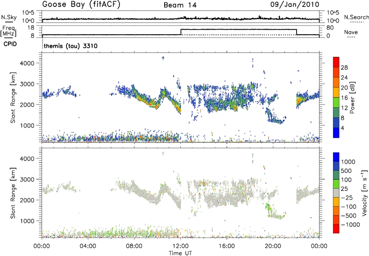Click the "28" value on Power color bar
The height and width of the screenshot is (256, 369).
pyautogui.click(x=344, y=67)
